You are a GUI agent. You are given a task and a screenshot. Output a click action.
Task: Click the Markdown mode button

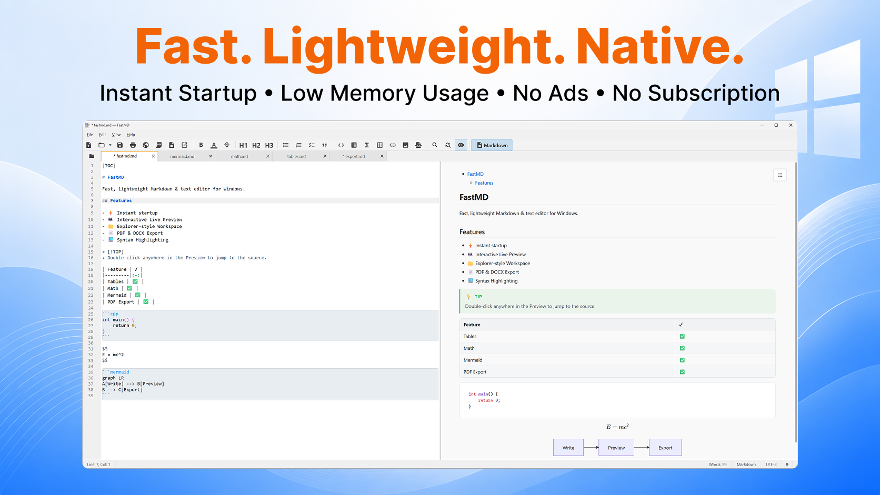point(492,145)
